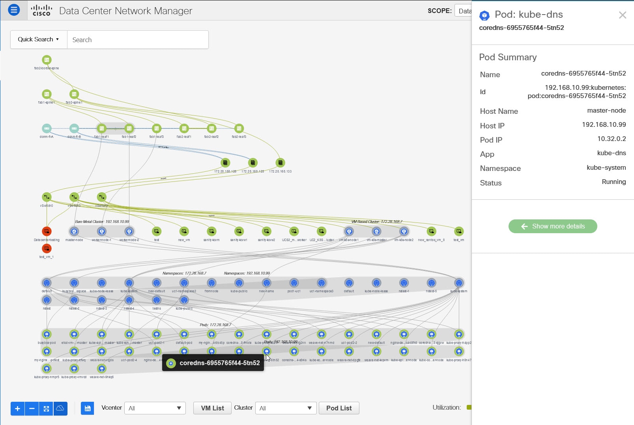
Task: Click the Namespace value kube-system
Action: pyautogui.click(x=606, y=167)
